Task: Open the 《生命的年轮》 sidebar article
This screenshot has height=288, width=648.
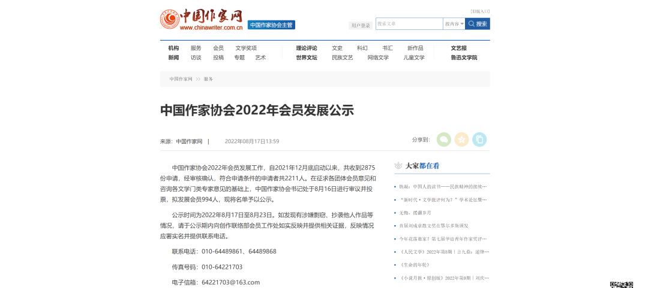Action: click(415, 265)
